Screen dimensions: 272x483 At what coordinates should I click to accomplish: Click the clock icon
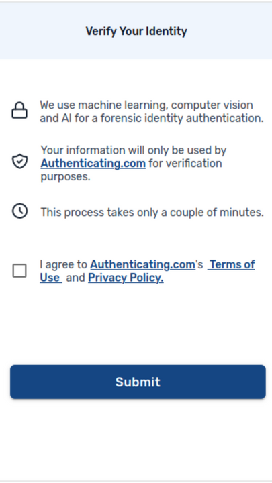pos(19,211)
